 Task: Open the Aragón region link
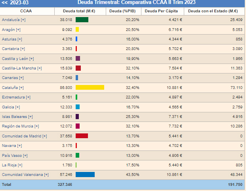tap(11, 29)
